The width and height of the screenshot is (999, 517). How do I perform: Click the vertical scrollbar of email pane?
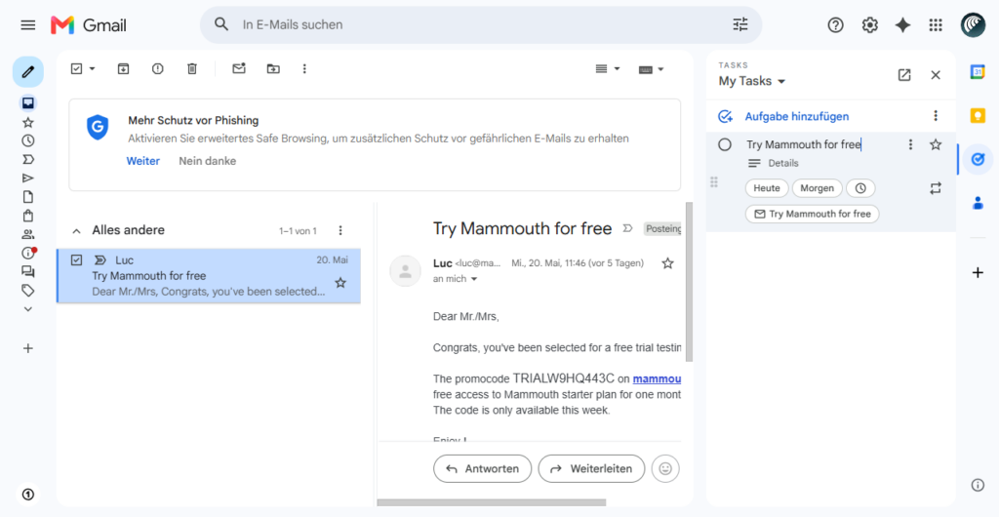tap(689, 281)
